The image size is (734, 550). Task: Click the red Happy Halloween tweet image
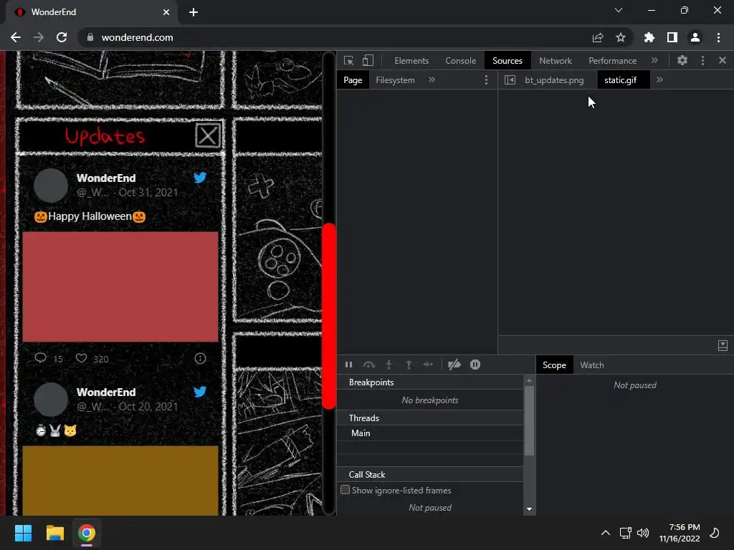[x=120, y=286]
